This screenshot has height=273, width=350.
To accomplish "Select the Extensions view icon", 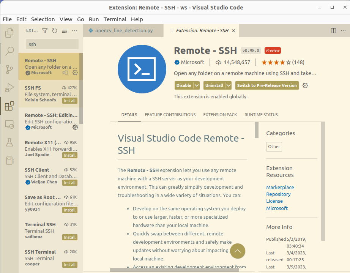I will tap(9, 106).
